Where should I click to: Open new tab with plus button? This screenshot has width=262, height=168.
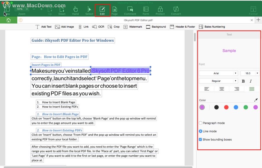pos(258,20)
